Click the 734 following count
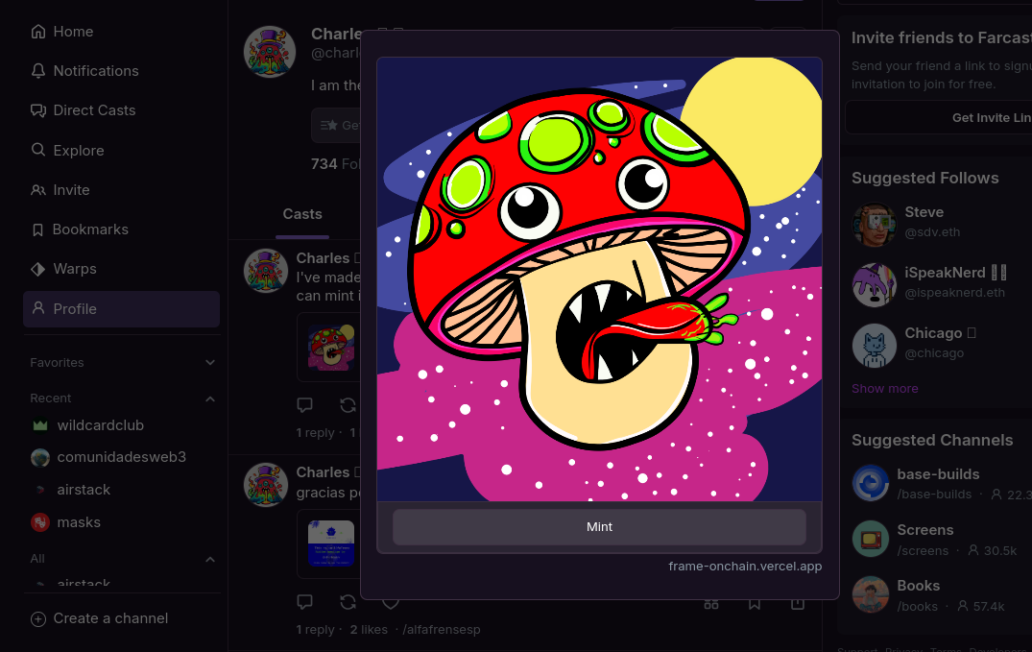The image size is (1032, 652). pos(335,164)
